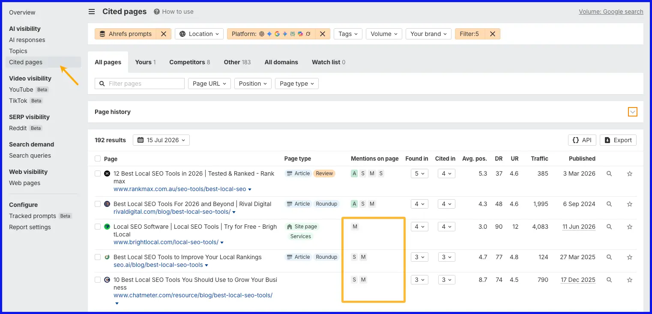Select the rankmax.com.au row checkbox

pyautogui.click(x=98, y=173)
